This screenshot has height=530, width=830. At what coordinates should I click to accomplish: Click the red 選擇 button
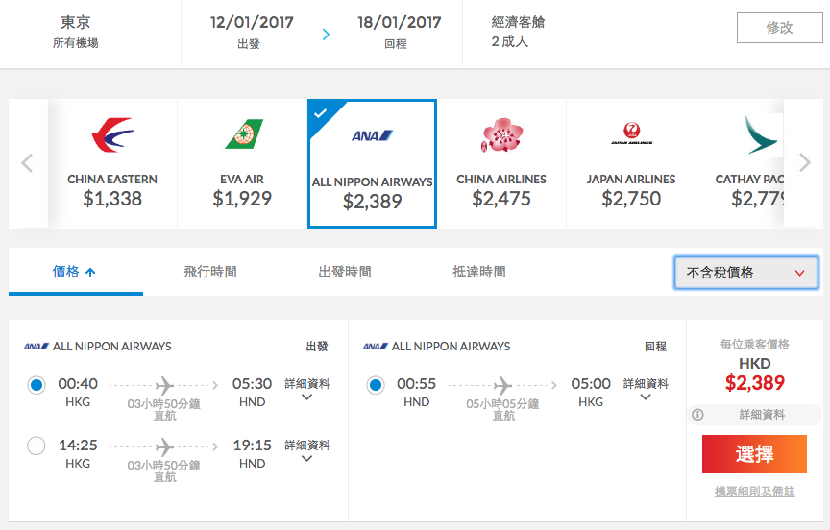(x=754, y=454)
